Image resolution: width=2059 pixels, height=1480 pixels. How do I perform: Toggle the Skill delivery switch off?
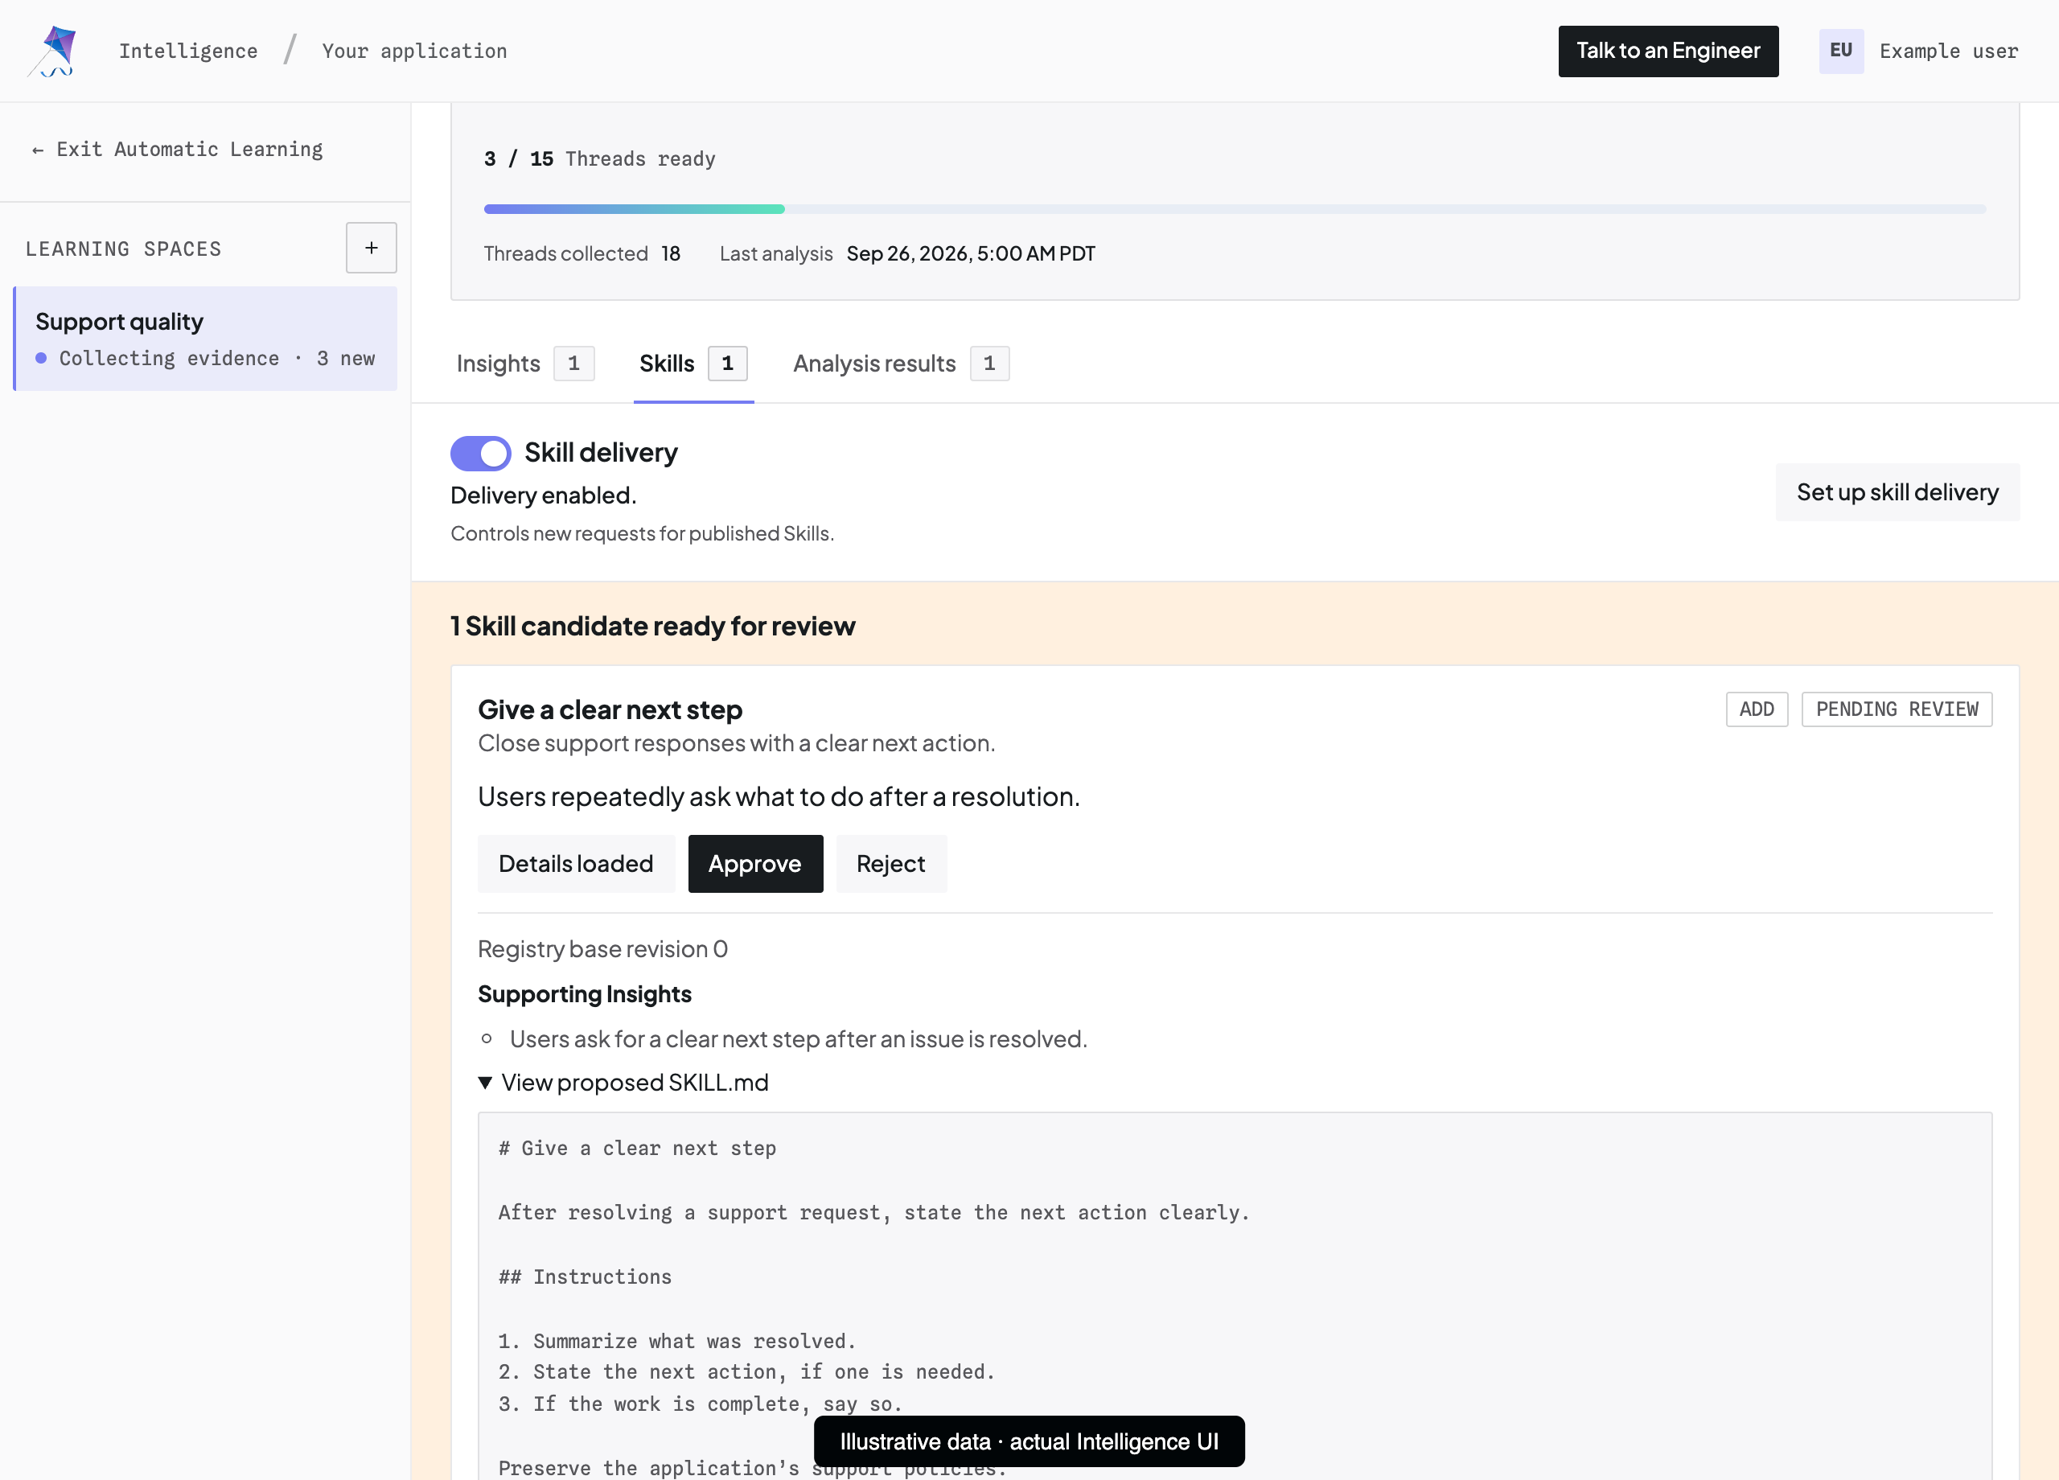[x=480, y=453]
